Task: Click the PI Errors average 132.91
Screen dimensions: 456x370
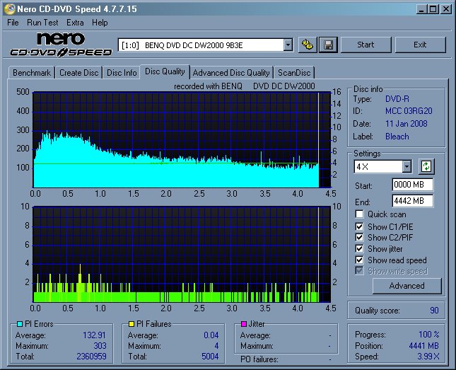Action: (x=94, y=335)
